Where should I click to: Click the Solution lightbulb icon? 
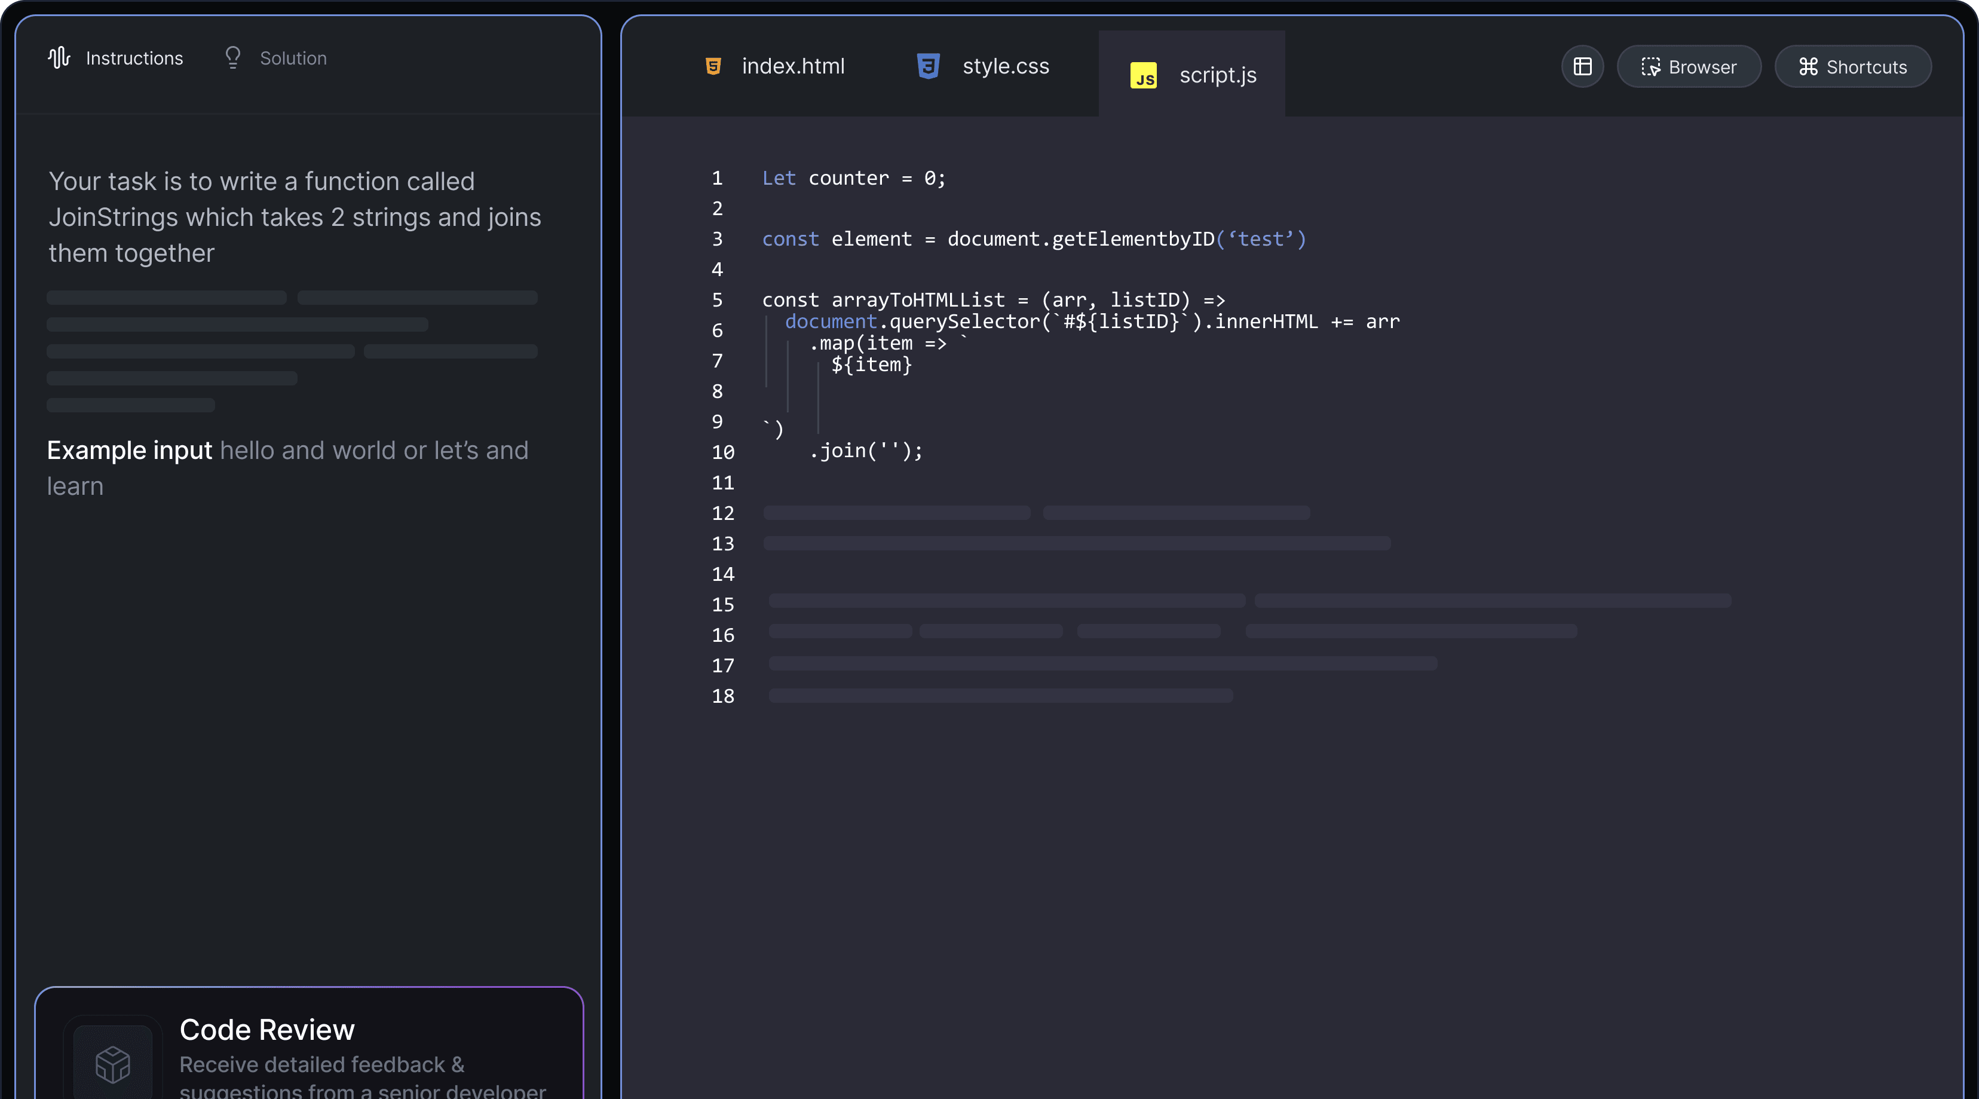click(230, 58)
